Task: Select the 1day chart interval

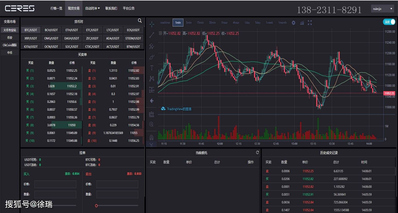Action: point(247,23)
